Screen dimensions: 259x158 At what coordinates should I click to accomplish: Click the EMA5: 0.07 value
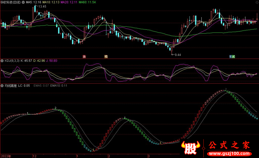[x=41, y=86]
